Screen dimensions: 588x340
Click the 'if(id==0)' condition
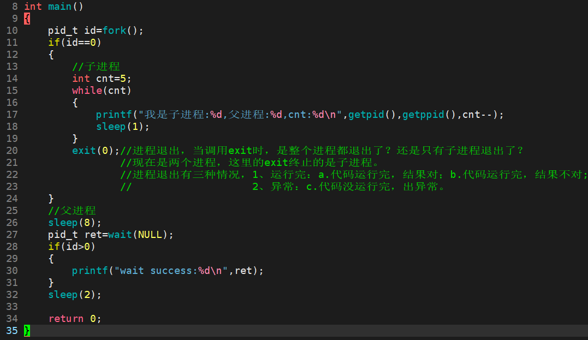[x=75, y=43]
